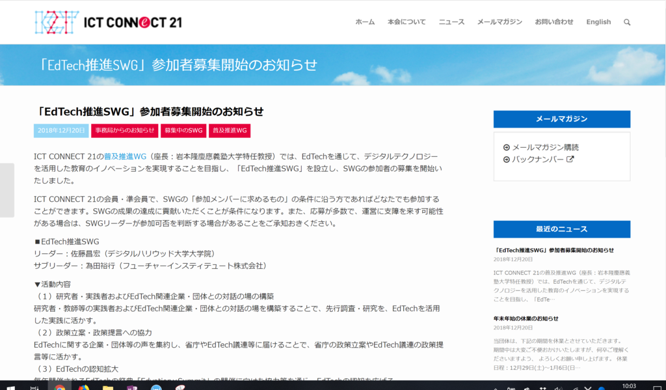Click the article heading「EdTech推進SWG」参加者募集開始のお知らせ

click(149, 112)
